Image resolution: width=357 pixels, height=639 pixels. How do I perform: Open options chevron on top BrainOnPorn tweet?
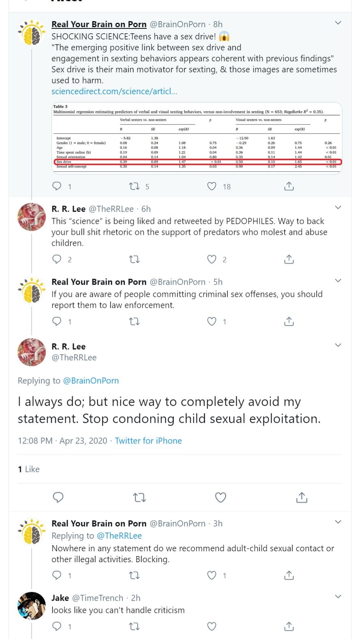click(x=338, y=23)
